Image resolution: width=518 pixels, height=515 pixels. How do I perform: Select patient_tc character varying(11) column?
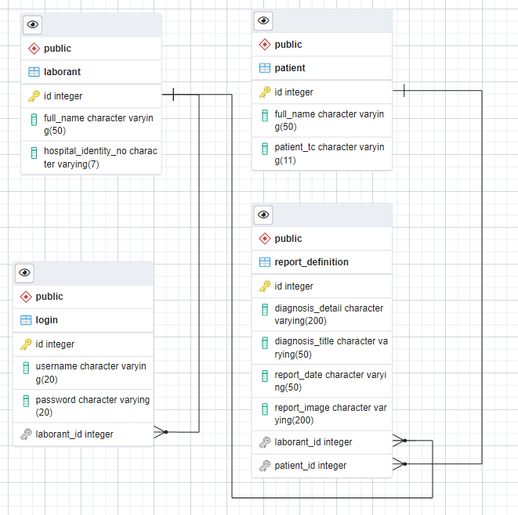322,153
